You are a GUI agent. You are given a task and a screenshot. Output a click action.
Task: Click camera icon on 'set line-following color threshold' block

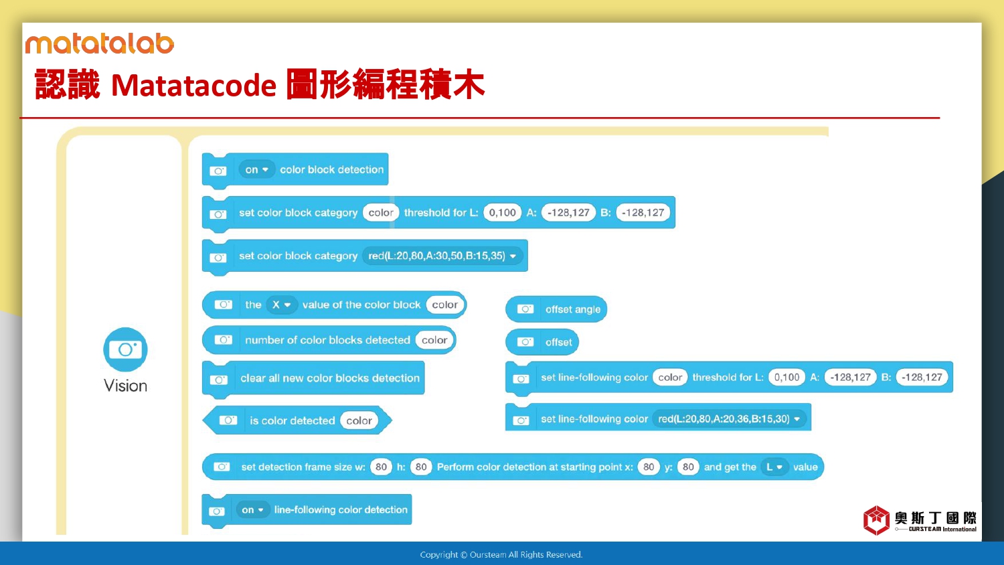[x=521, y=379]
